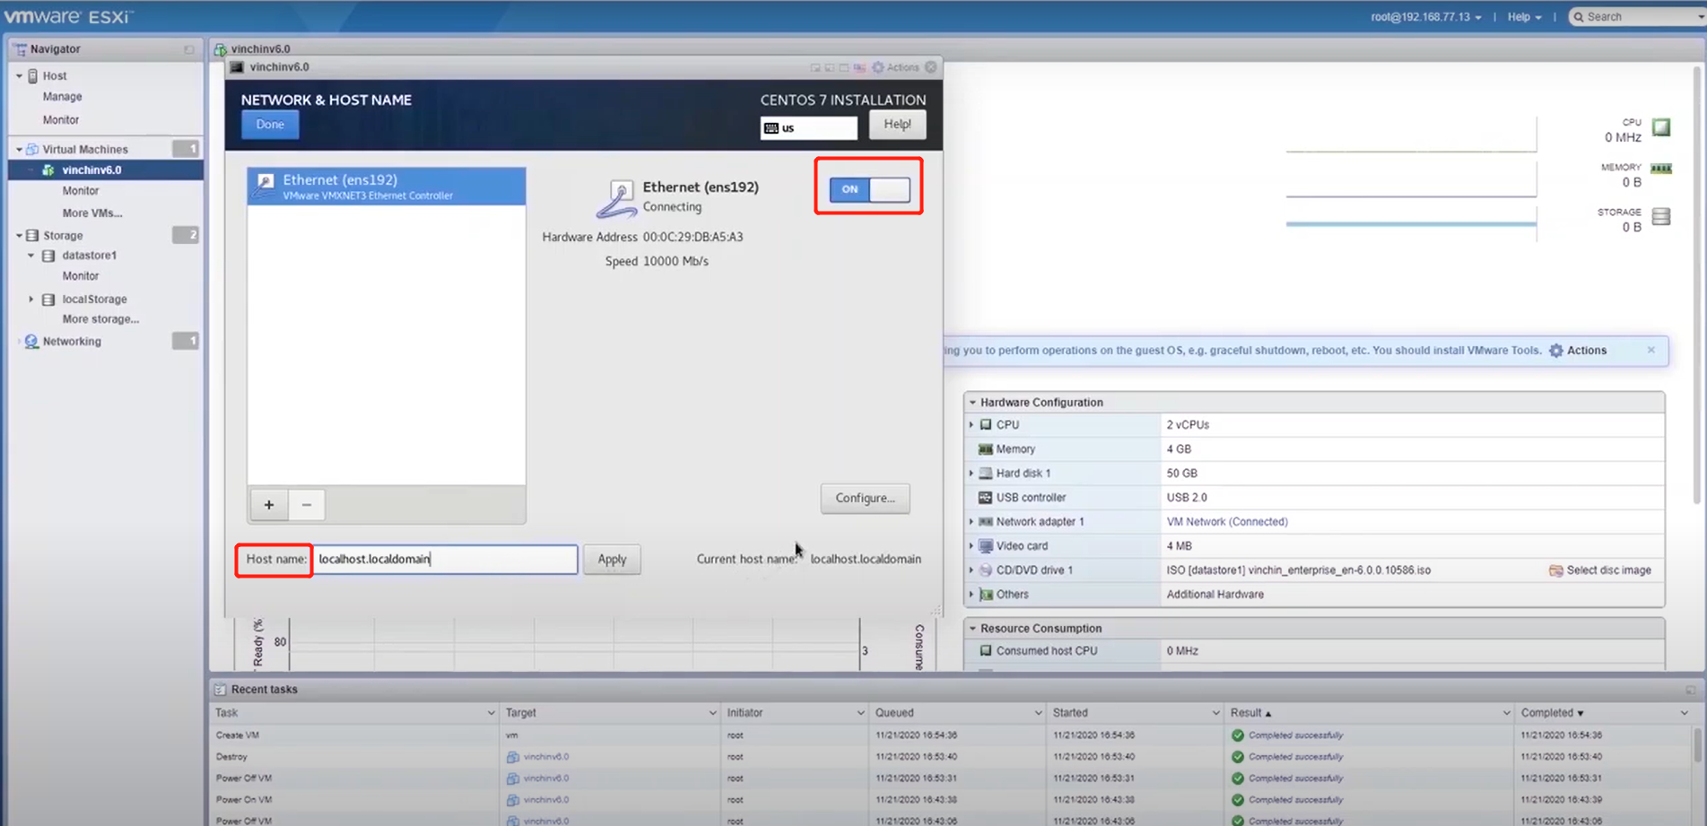Click the Consumed host CPU icon

pos(986,651)
